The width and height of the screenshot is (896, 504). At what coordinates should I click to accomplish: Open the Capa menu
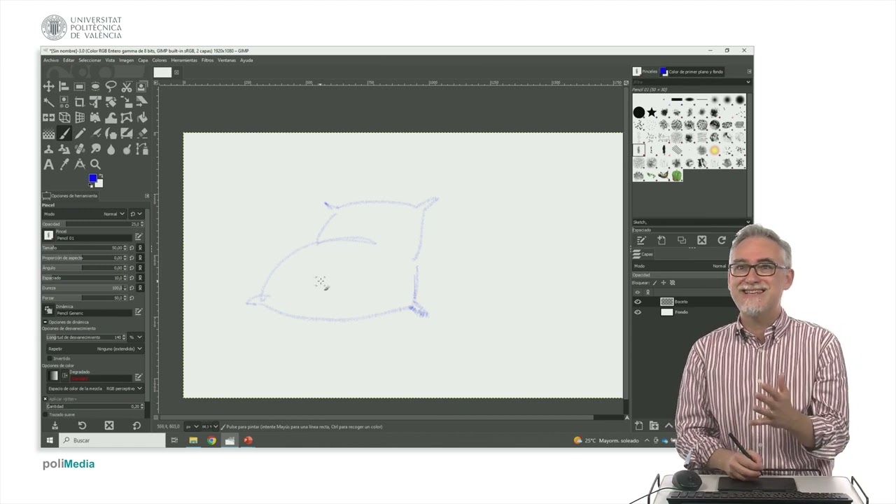(143, 60)
